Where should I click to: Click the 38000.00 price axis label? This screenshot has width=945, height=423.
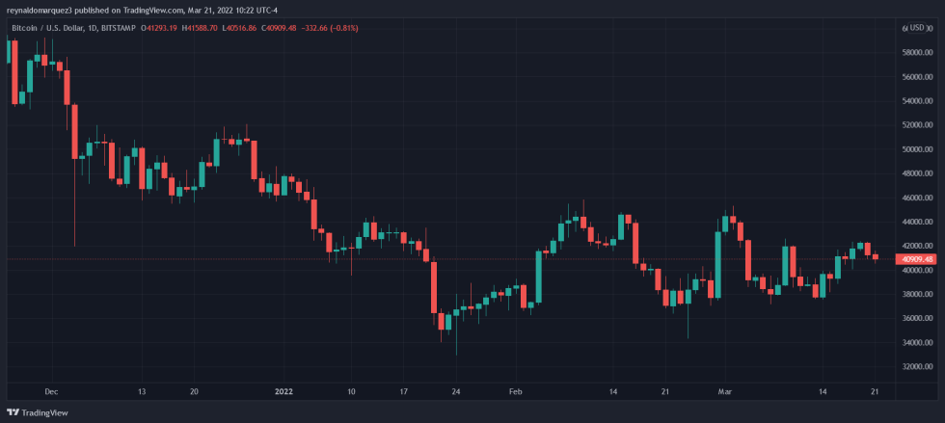click(918, 295)
